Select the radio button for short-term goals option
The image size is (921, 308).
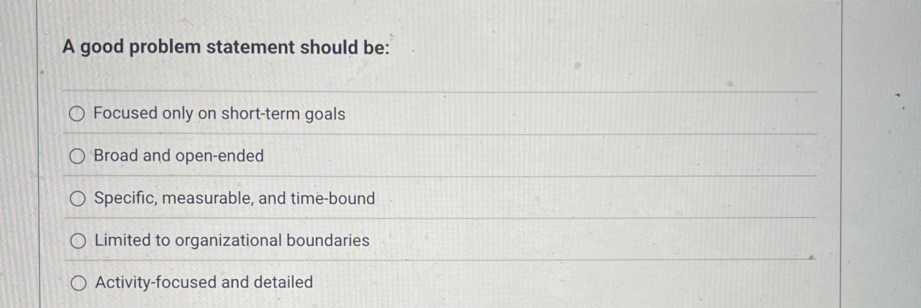[78, 114]
